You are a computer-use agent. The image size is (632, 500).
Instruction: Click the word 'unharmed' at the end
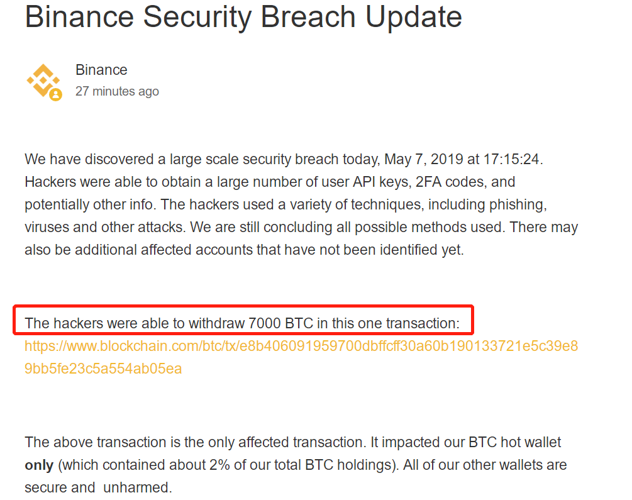point(136,487)
